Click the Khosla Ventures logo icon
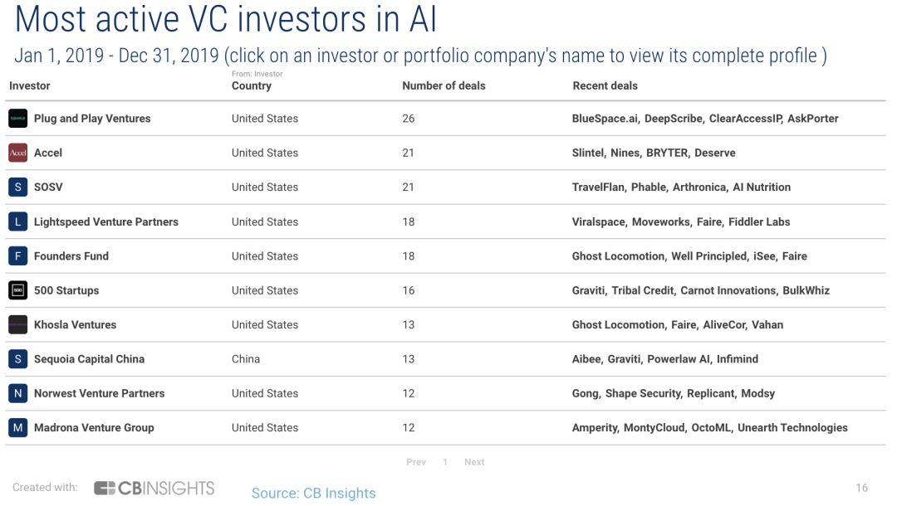The image size is (897, 506). pyautogui.click(x=18, y=325)
